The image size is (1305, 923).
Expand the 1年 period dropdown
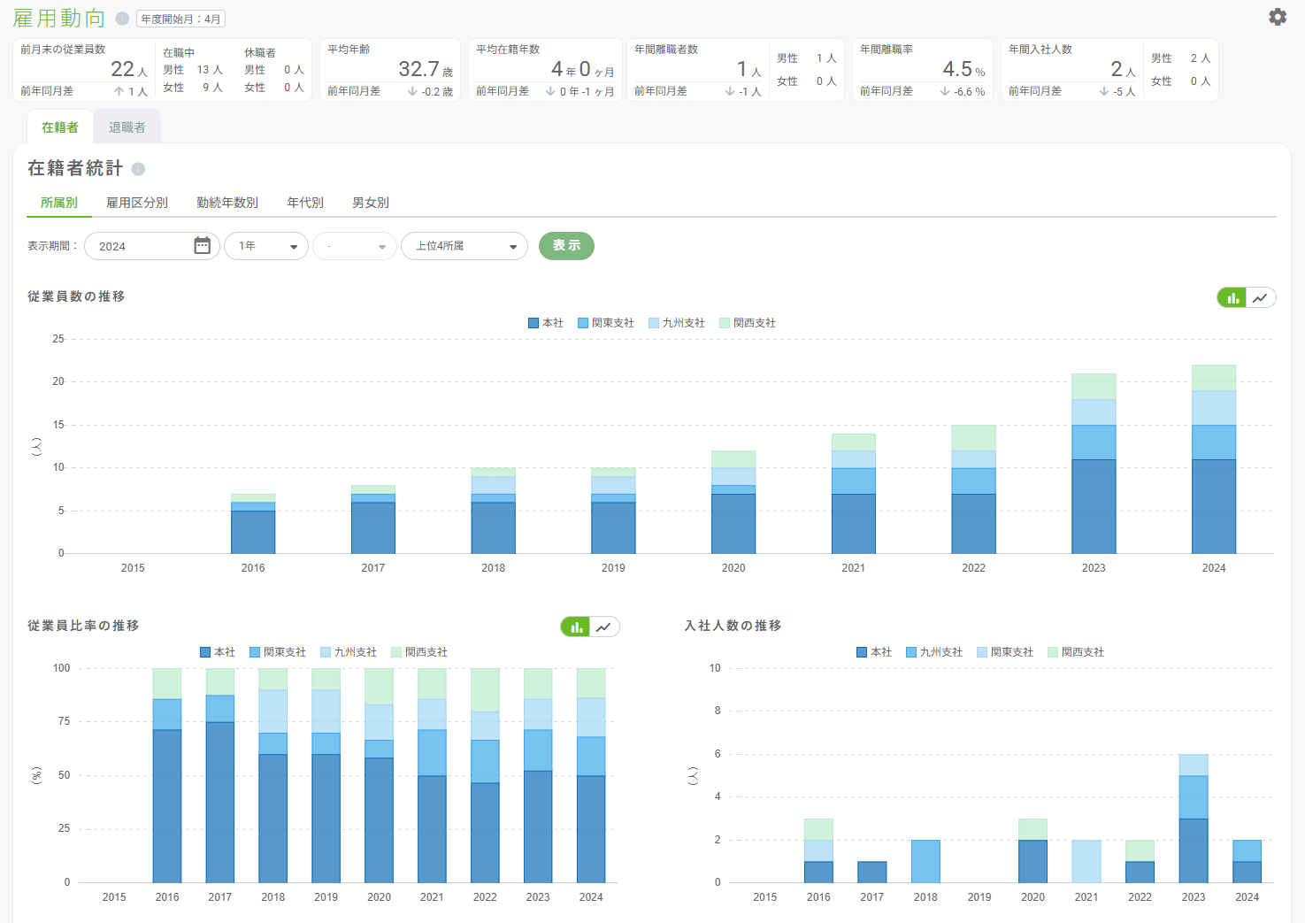point(266,246)
